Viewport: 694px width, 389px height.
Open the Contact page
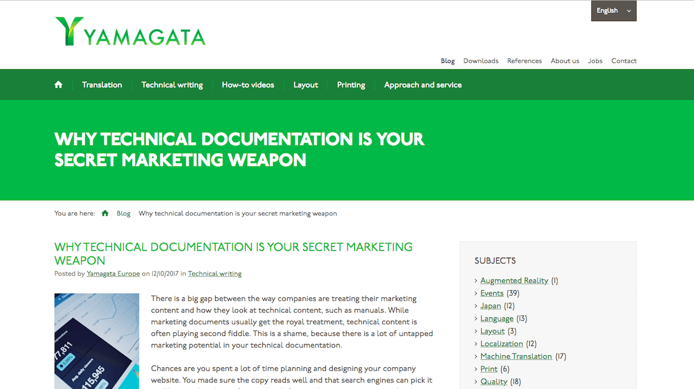click(x=624, y=61)
